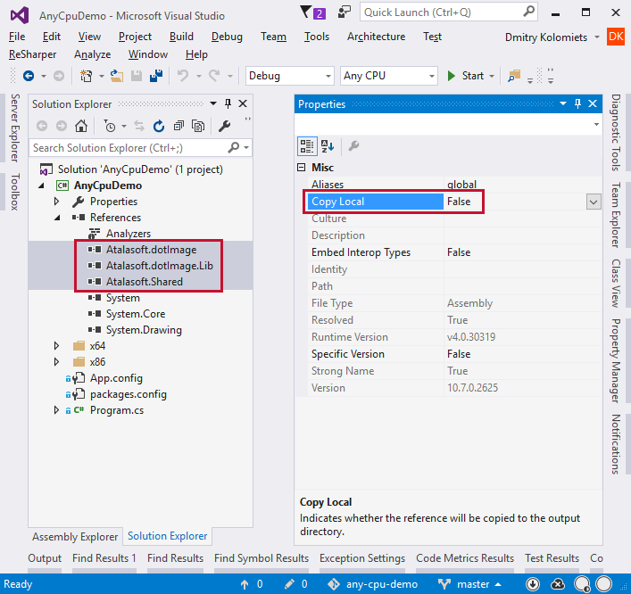
Task: Click the Navigate Backward toolbar arrow
Action: click(x=29, y=76)
